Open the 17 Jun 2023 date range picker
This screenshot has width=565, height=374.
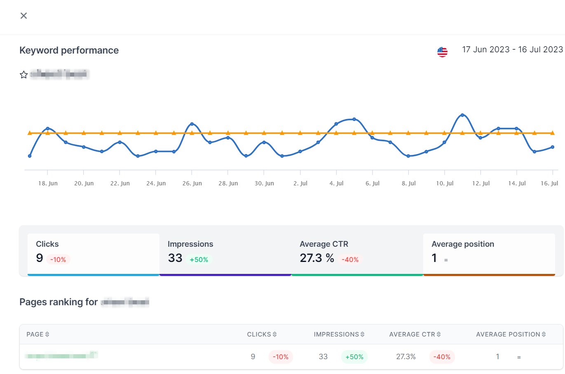512,49
